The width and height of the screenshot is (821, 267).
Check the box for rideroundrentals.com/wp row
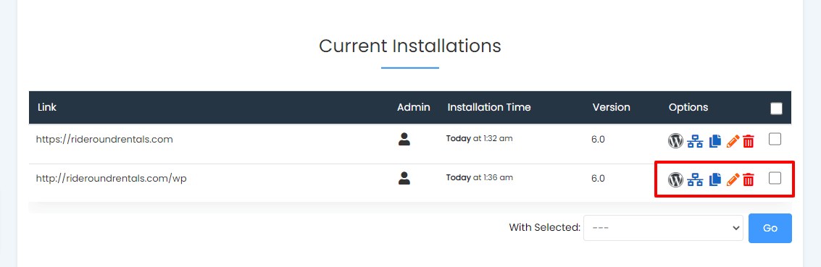775,178
